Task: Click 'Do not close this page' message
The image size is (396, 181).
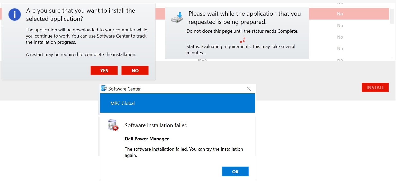Action: [x=242, y=31]
